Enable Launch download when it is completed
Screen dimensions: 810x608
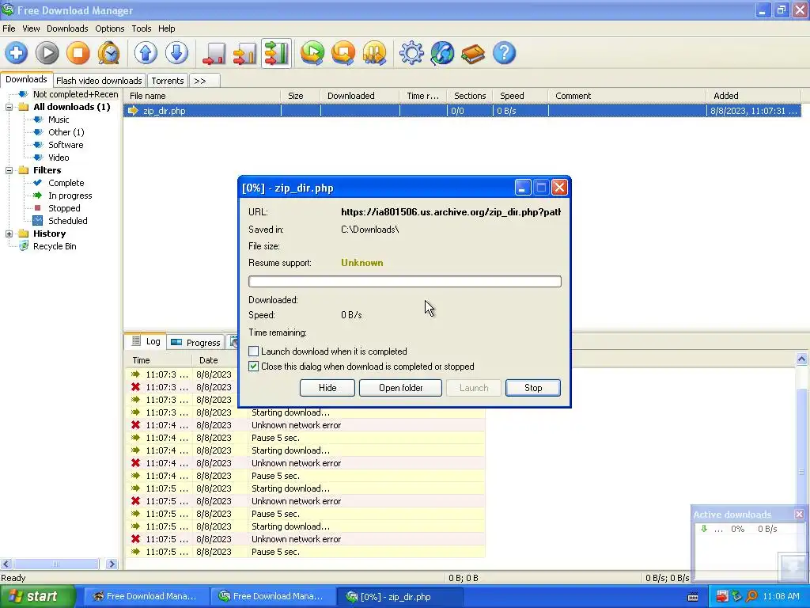point(253,351)
